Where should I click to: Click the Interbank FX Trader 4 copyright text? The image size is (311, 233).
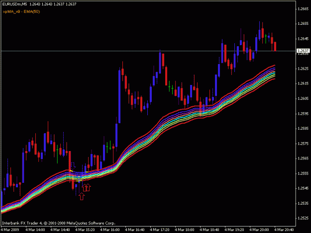click(x=59, y=223)
